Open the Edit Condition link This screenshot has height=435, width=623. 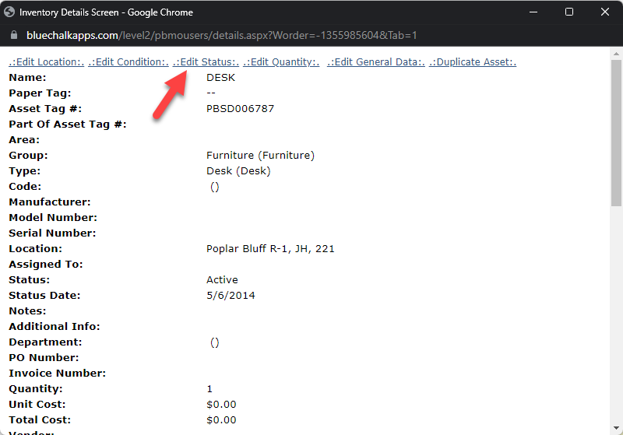[x=128, y=62]
